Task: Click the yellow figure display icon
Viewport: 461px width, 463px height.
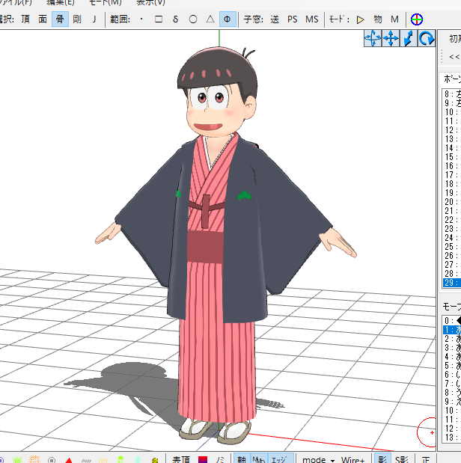Action: [x=155, y=460]
